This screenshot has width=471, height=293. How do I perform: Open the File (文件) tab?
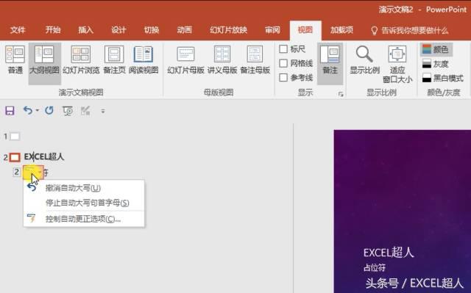18,30
